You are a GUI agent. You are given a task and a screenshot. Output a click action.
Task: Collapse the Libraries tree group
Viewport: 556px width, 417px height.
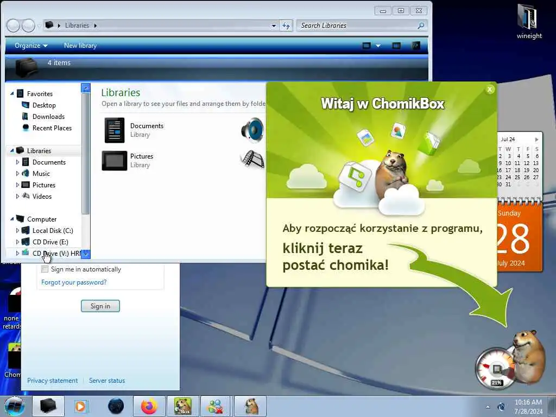[12, 151]
